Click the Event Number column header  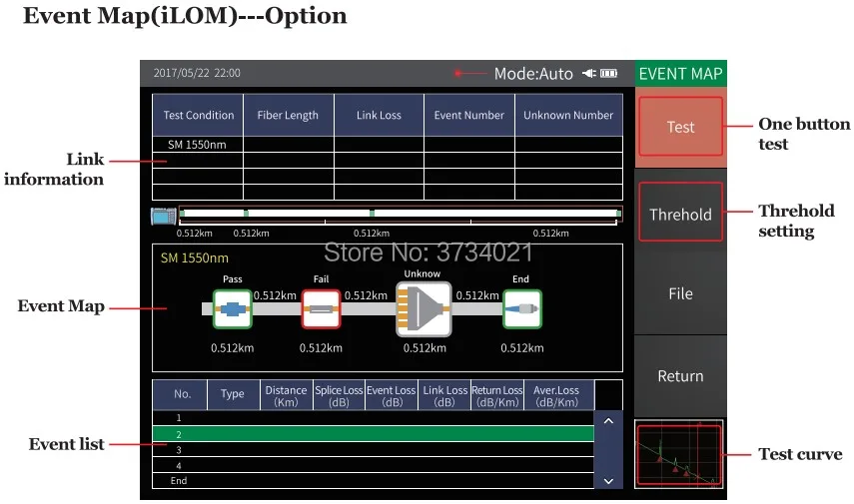[x=468, y=115]
